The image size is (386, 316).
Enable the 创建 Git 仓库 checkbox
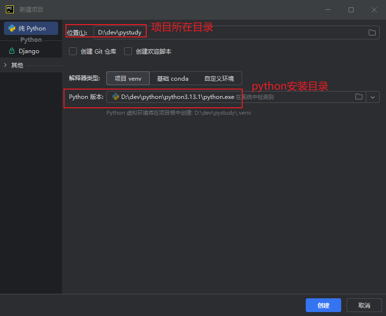click(73, 51)
